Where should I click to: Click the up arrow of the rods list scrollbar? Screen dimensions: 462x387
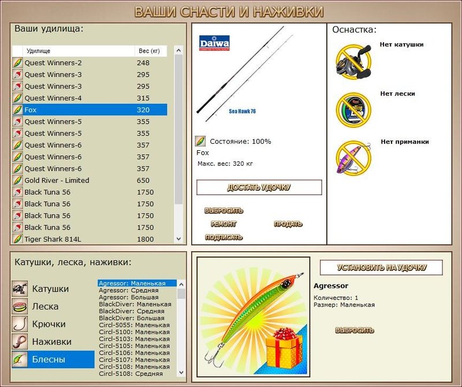178,51
